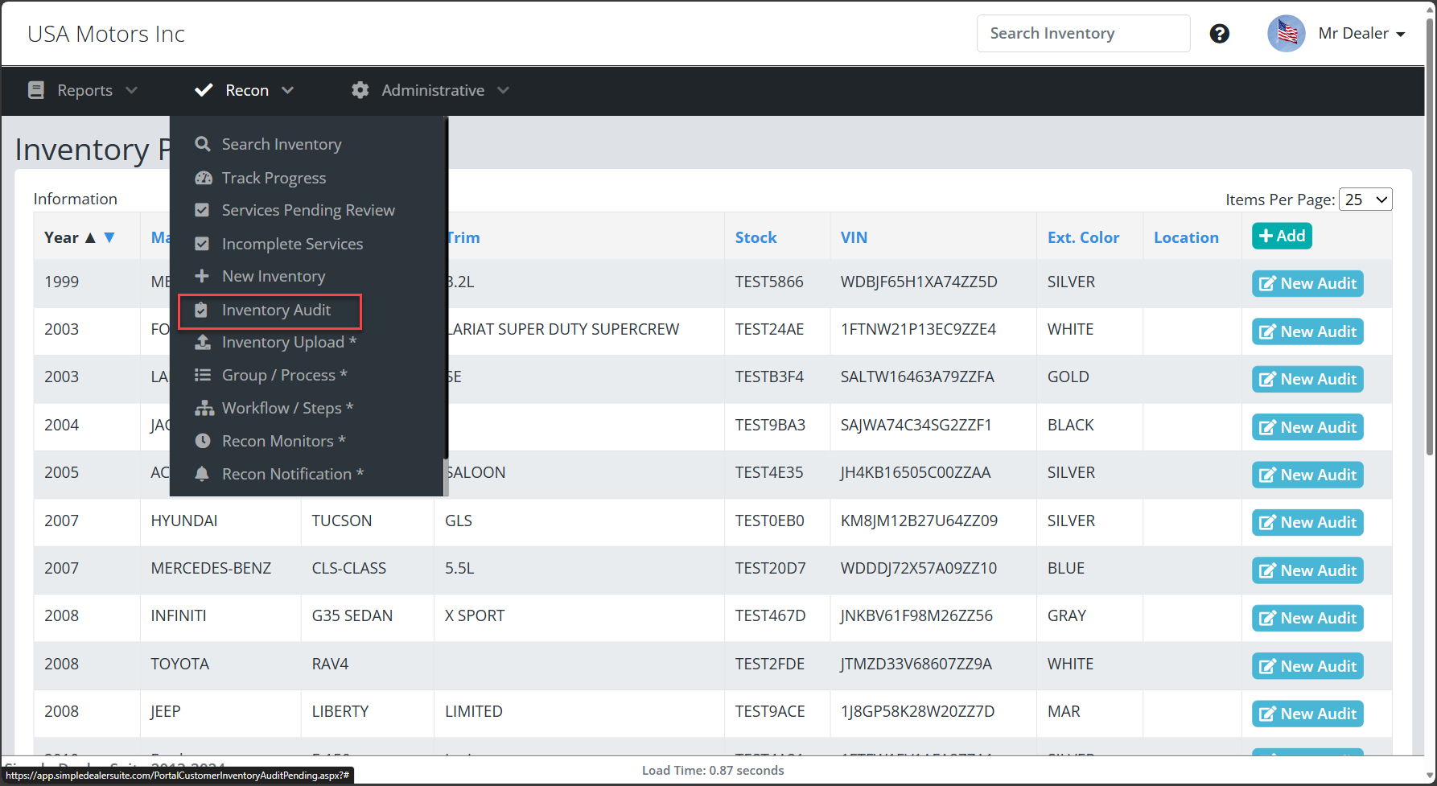Open the Items Per Page dropdown
Image resolution: width=1437 pixels, height=786 pixels.
1365,200
